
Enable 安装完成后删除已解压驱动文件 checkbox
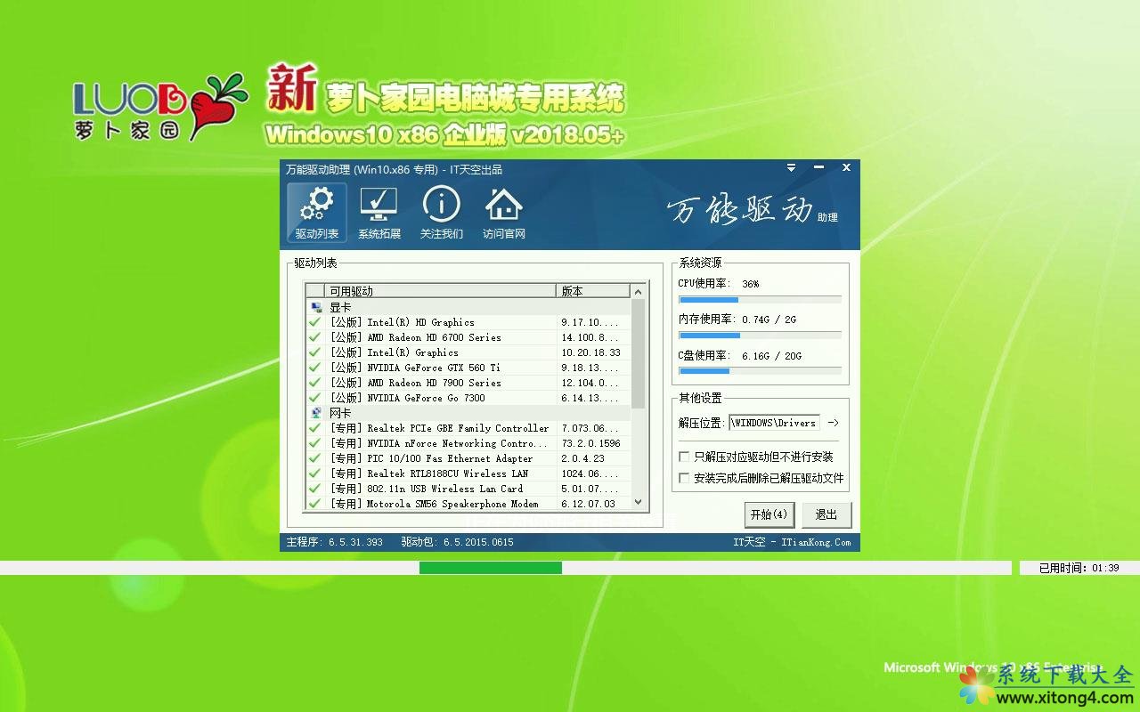[684, 477]
